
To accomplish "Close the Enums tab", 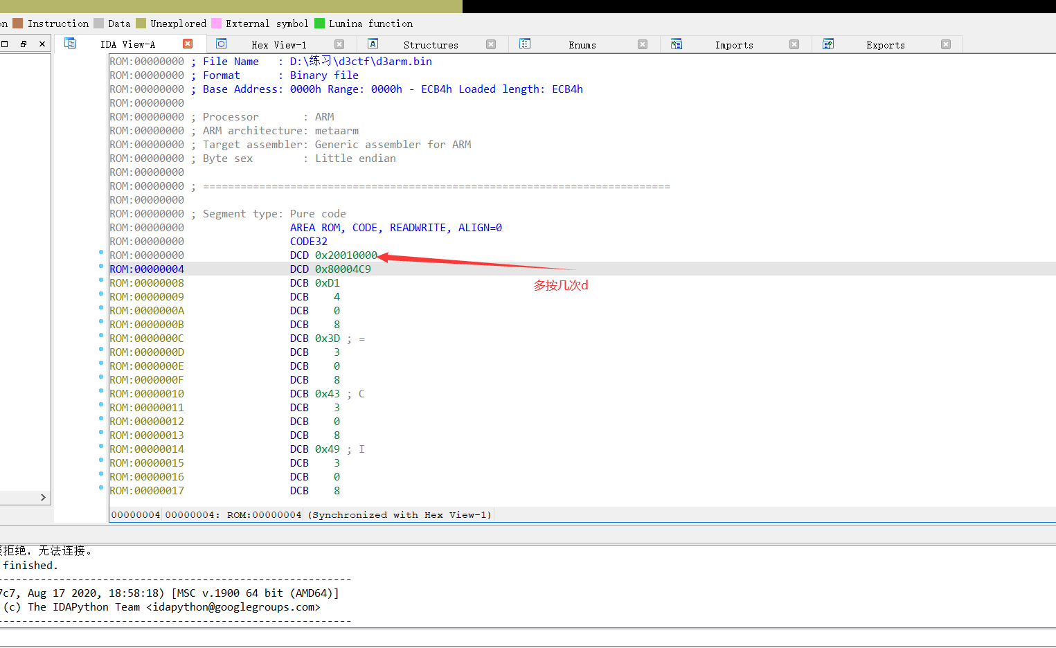I will (643, 43).
